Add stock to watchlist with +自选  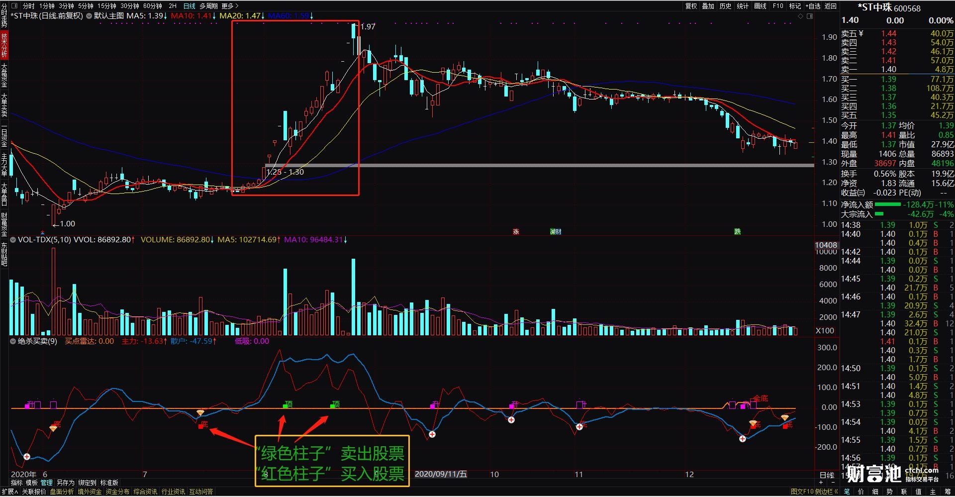[x=813, y=6]
